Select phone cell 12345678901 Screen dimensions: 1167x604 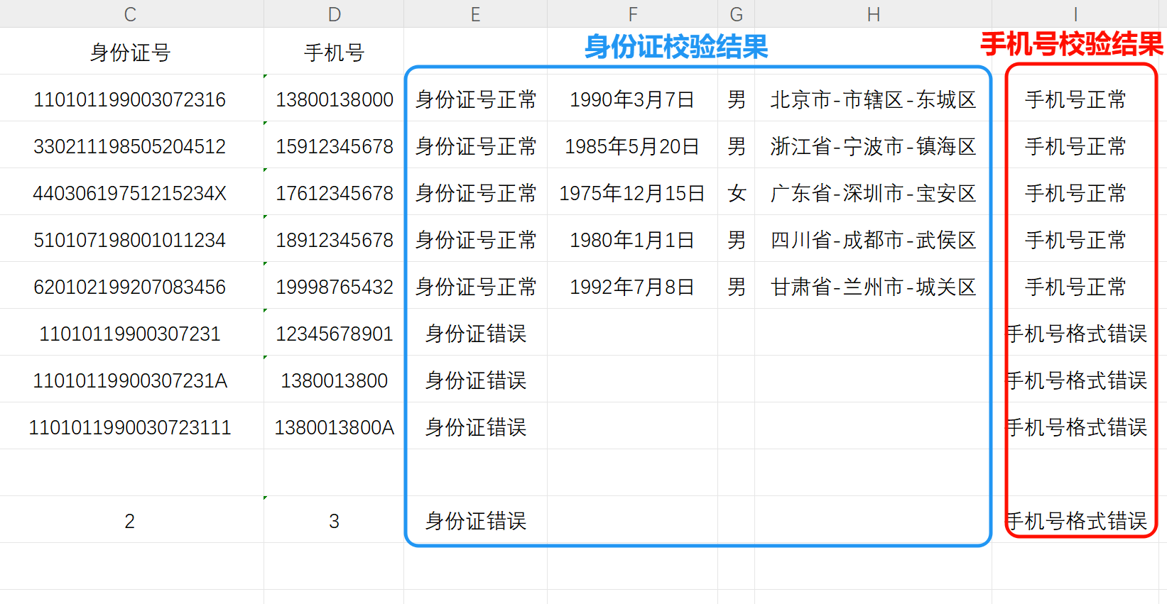click(334, 333)
